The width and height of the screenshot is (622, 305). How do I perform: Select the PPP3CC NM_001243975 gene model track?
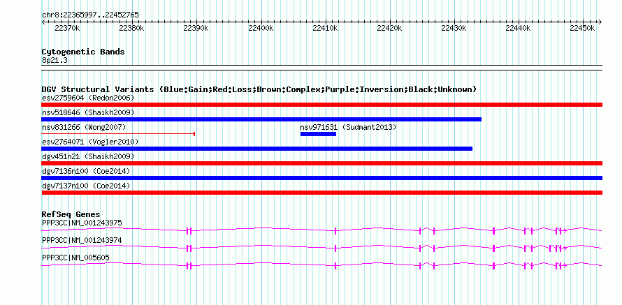point(321,230)
